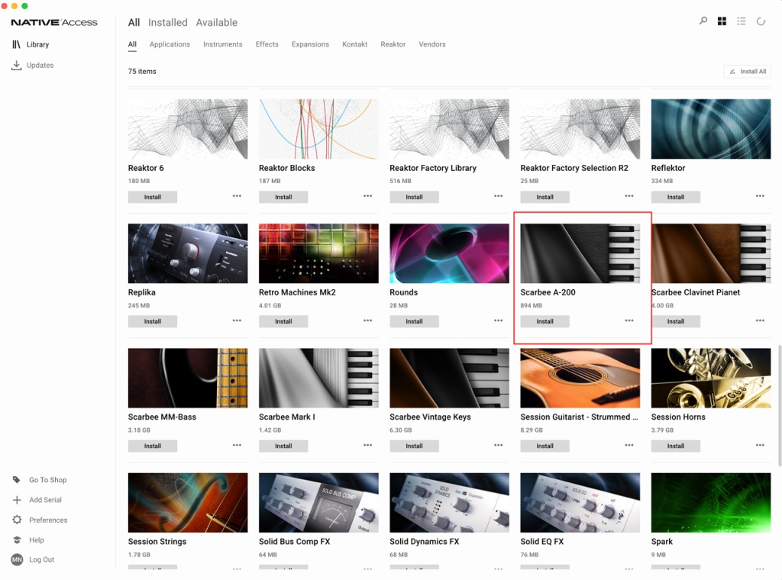Image resolution: width=782 pixels, height=580 pixels.
Task: Click the Solid Dynamics FX title
Action: click(425, 541)
